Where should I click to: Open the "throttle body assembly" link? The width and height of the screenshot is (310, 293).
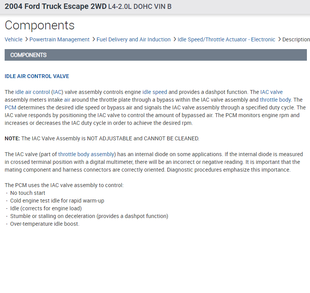click(86, 154)
